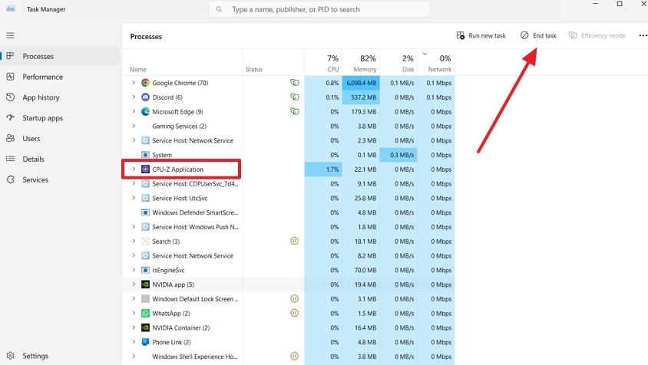Sort by the Memory column header

[361, 62]
